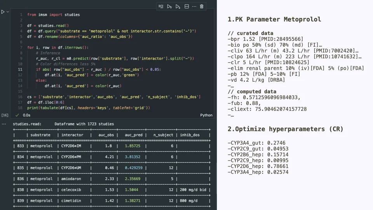Screen dimensions: 373x210
Task: Click the cimetidin interactor cell
Action: [x=71, y=201]
